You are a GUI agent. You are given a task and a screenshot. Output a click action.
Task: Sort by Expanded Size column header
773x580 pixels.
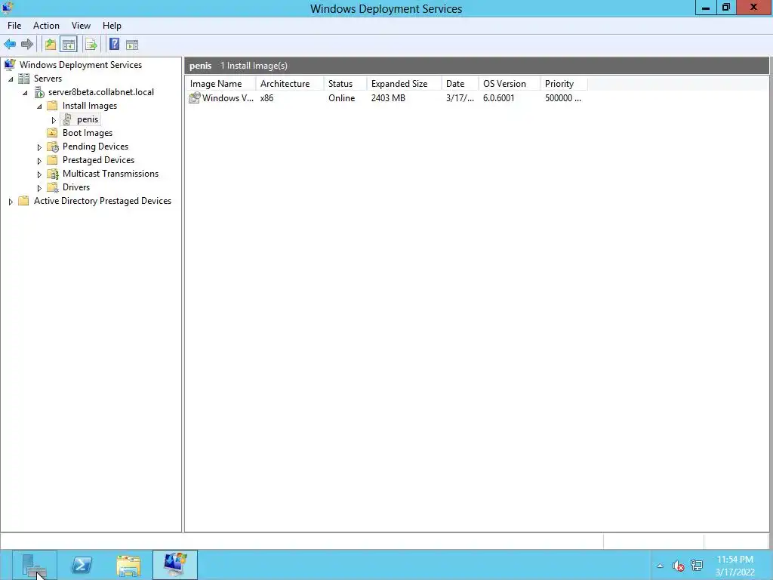coord(405,83)
